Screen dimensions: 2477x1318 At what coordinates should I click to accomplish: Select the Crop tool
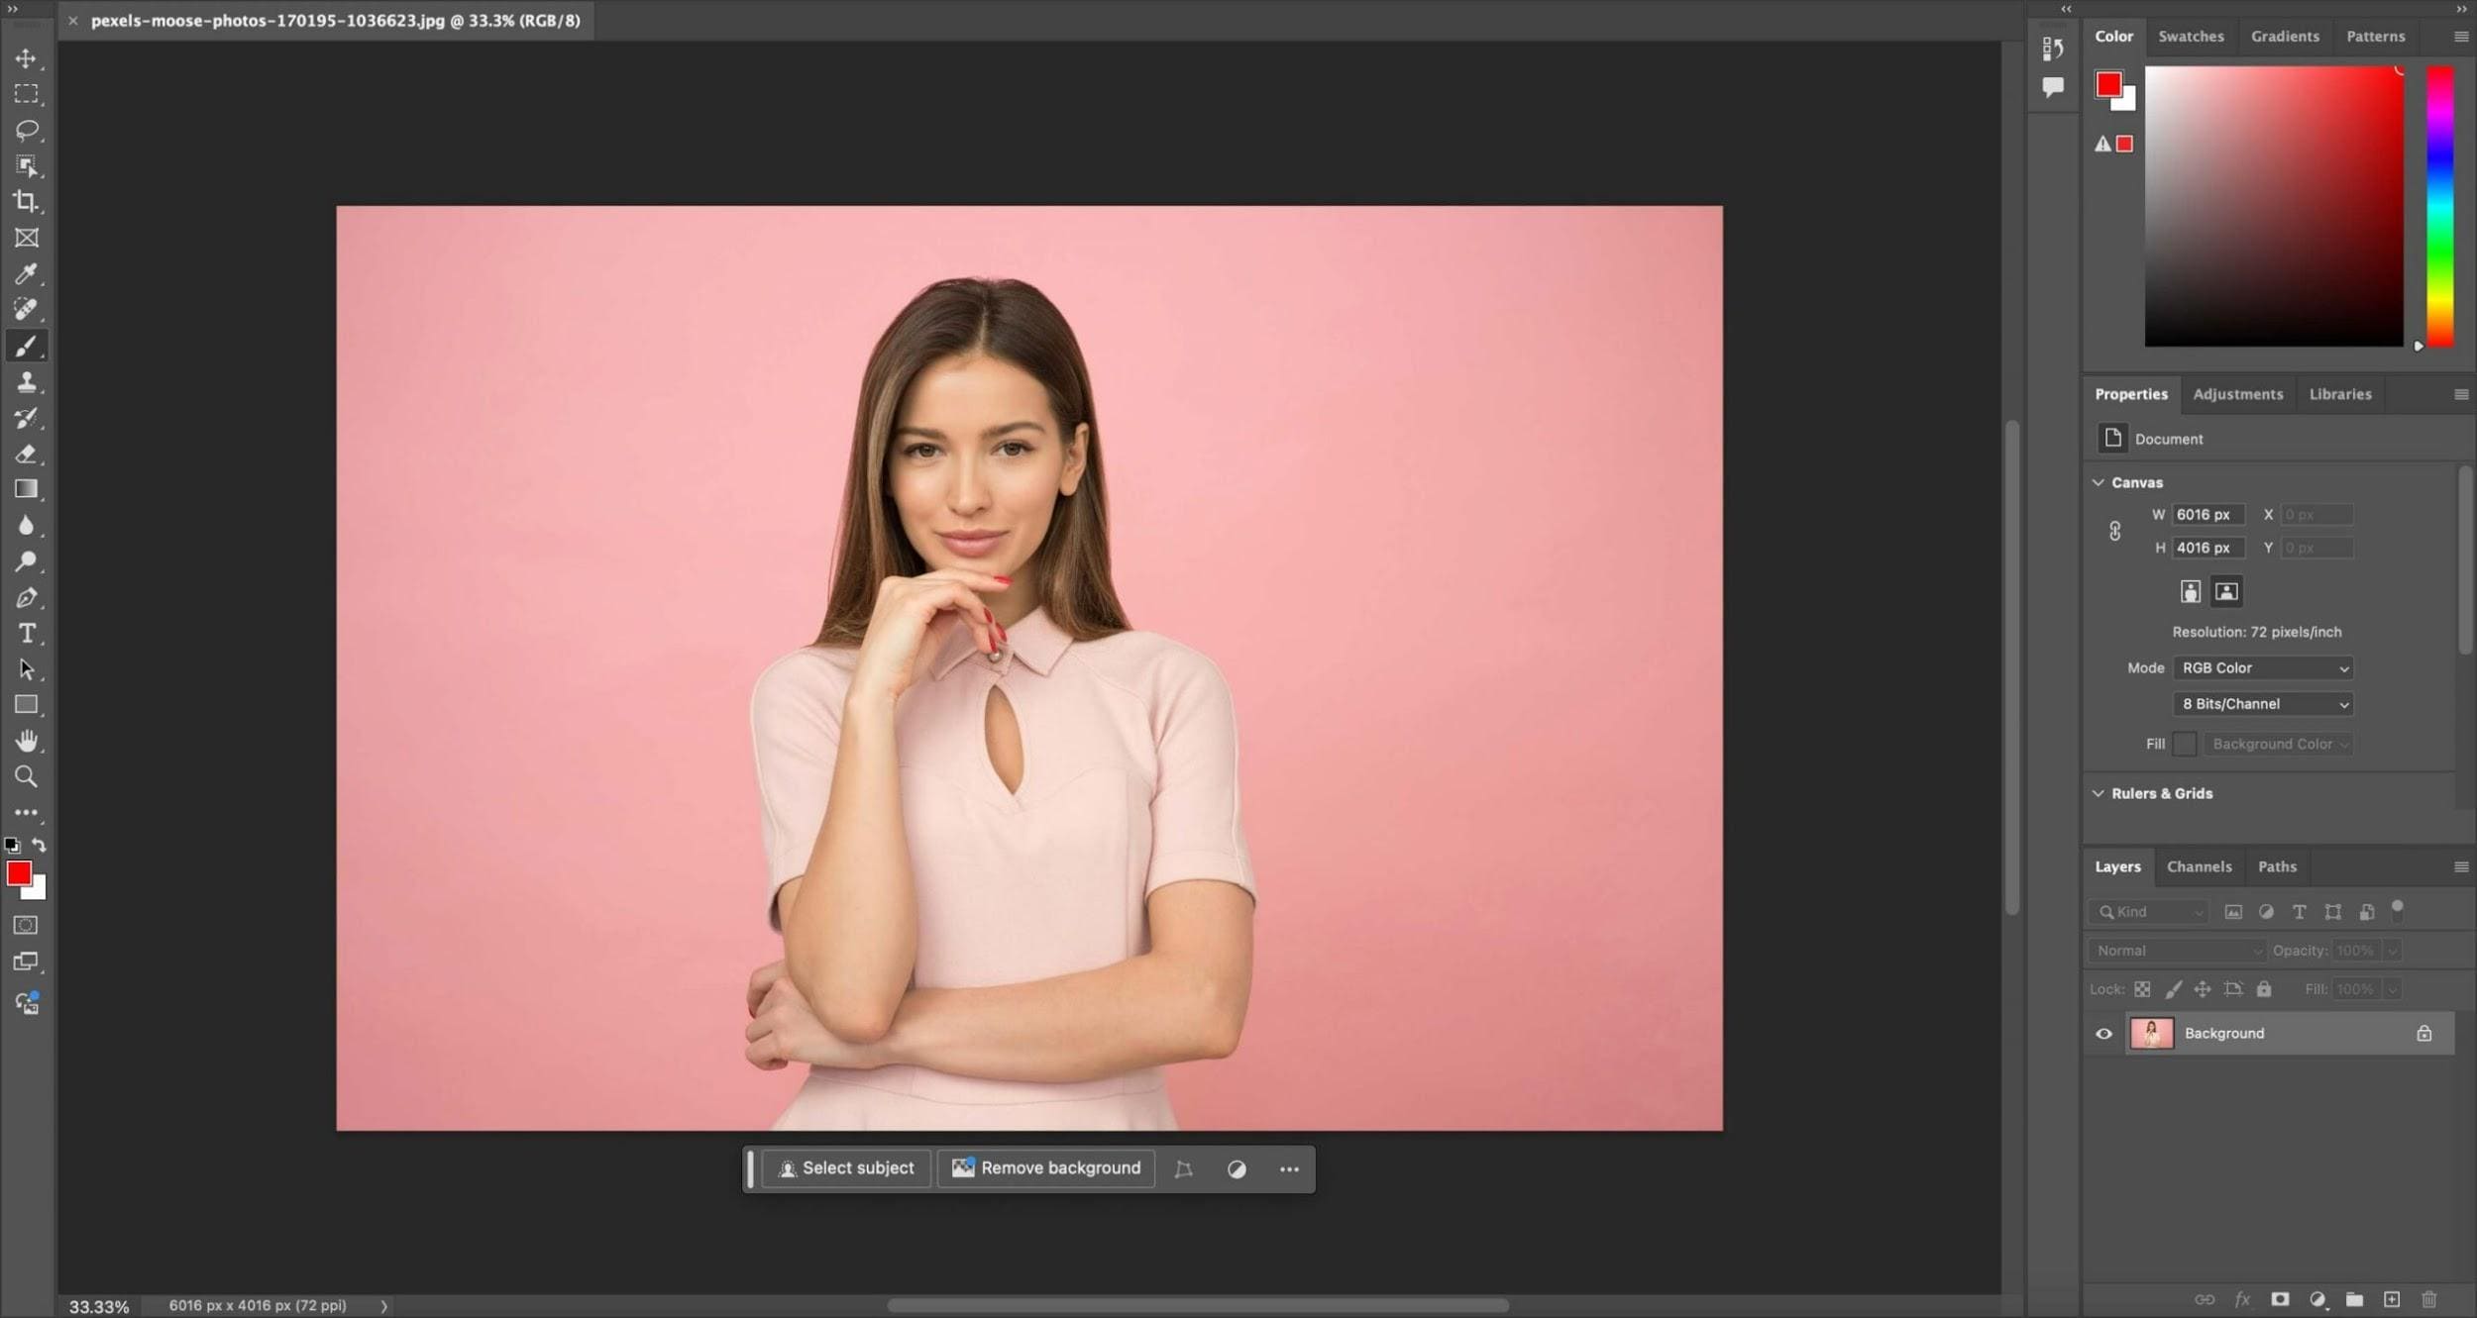pyautogui.click(x=26, y=201)
